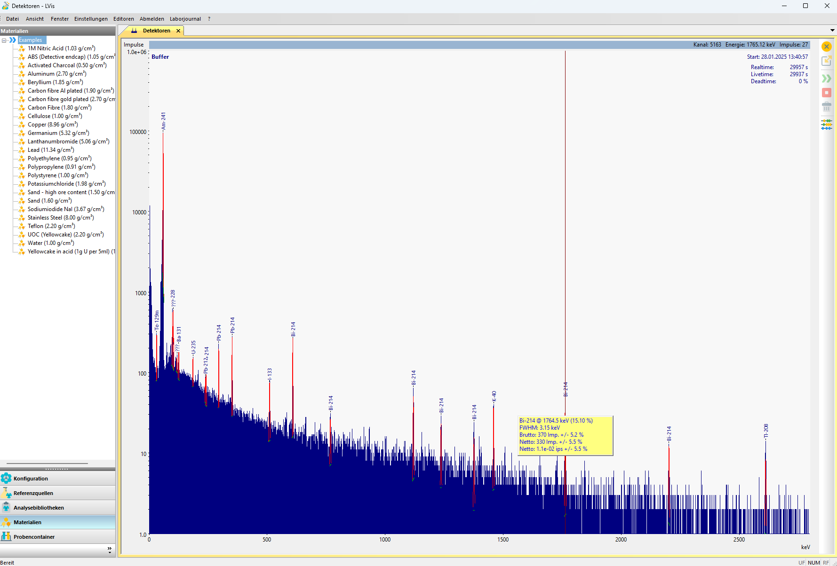Screen dimensions: 837x566
Task: Click the pop-out window icon
Action: pyautogui.click(x=826, y=61)
